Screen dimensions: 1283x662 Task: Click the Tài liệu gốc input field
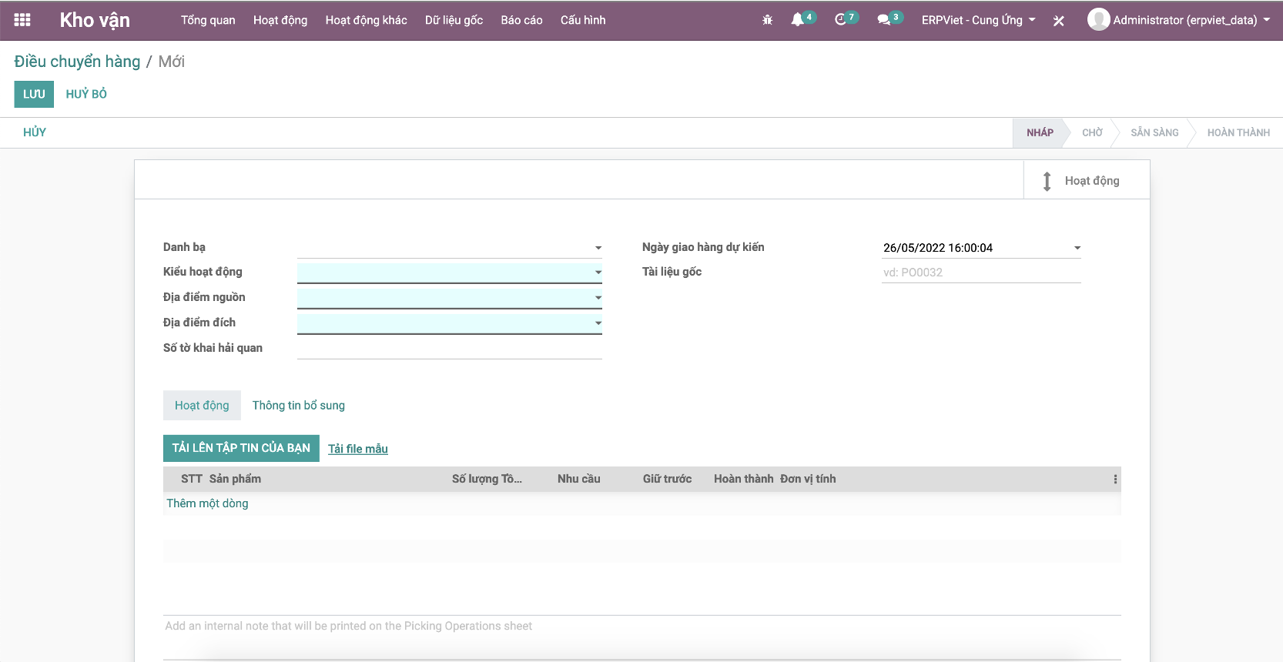(x=980, y=272)
